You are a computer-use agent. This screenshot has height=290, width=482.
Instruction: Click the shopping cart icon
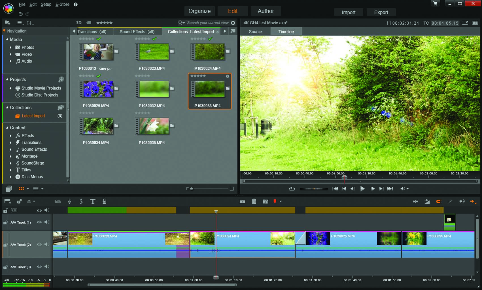(x=435, y=3)
